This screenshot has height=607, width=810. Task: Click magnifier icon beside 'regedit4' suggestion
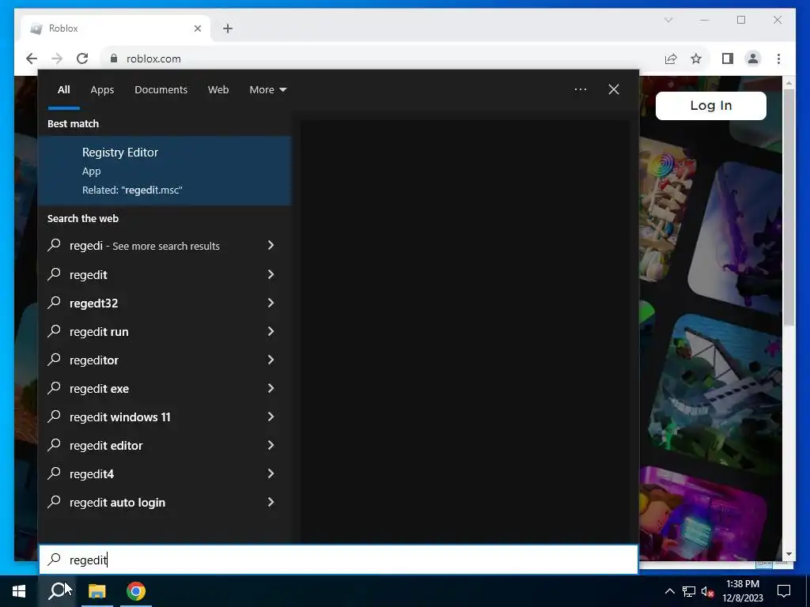(x=55, y=473)
